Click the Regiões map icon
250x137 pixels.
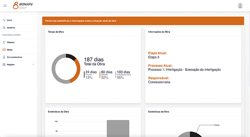pyautogui.click(x=4, y=64)
